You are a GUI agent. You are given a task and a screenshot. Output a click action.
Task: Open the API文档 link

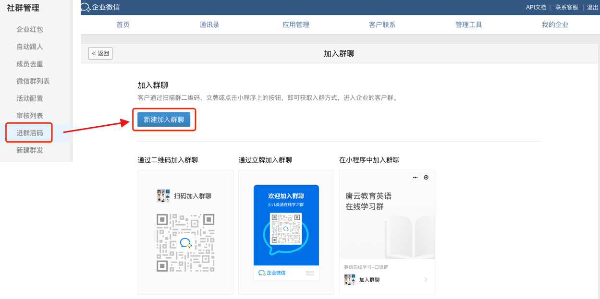(536, 7)
